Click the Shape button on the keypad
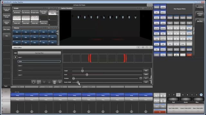The width and height of the screenshot is (206, 115). point(163,55)
